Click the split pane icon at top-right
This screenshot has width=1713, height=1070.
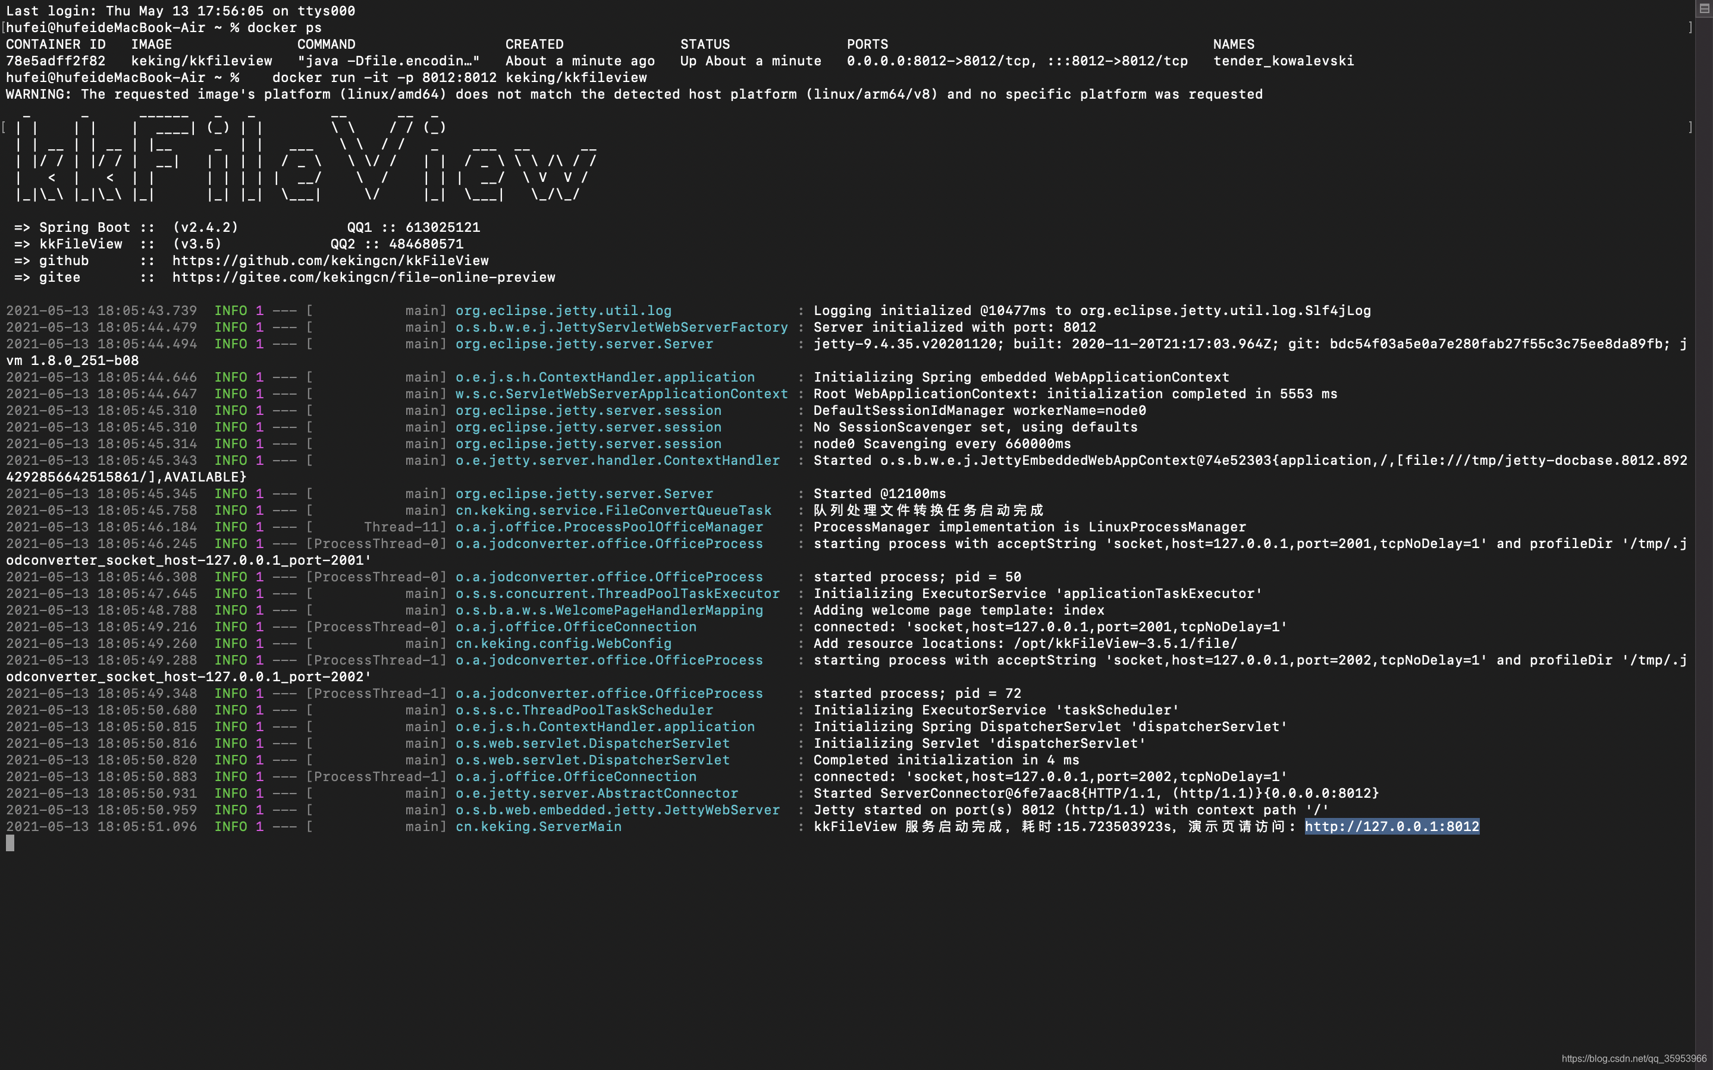1704,8
